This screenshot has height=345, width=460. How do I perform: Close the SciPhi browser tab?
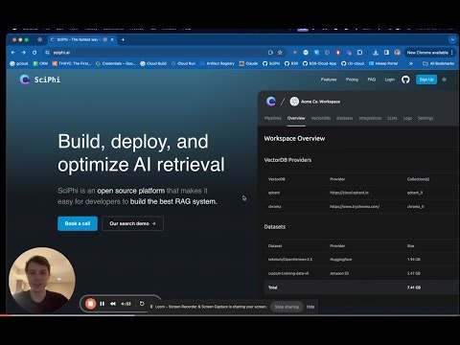tap(112, 39)
